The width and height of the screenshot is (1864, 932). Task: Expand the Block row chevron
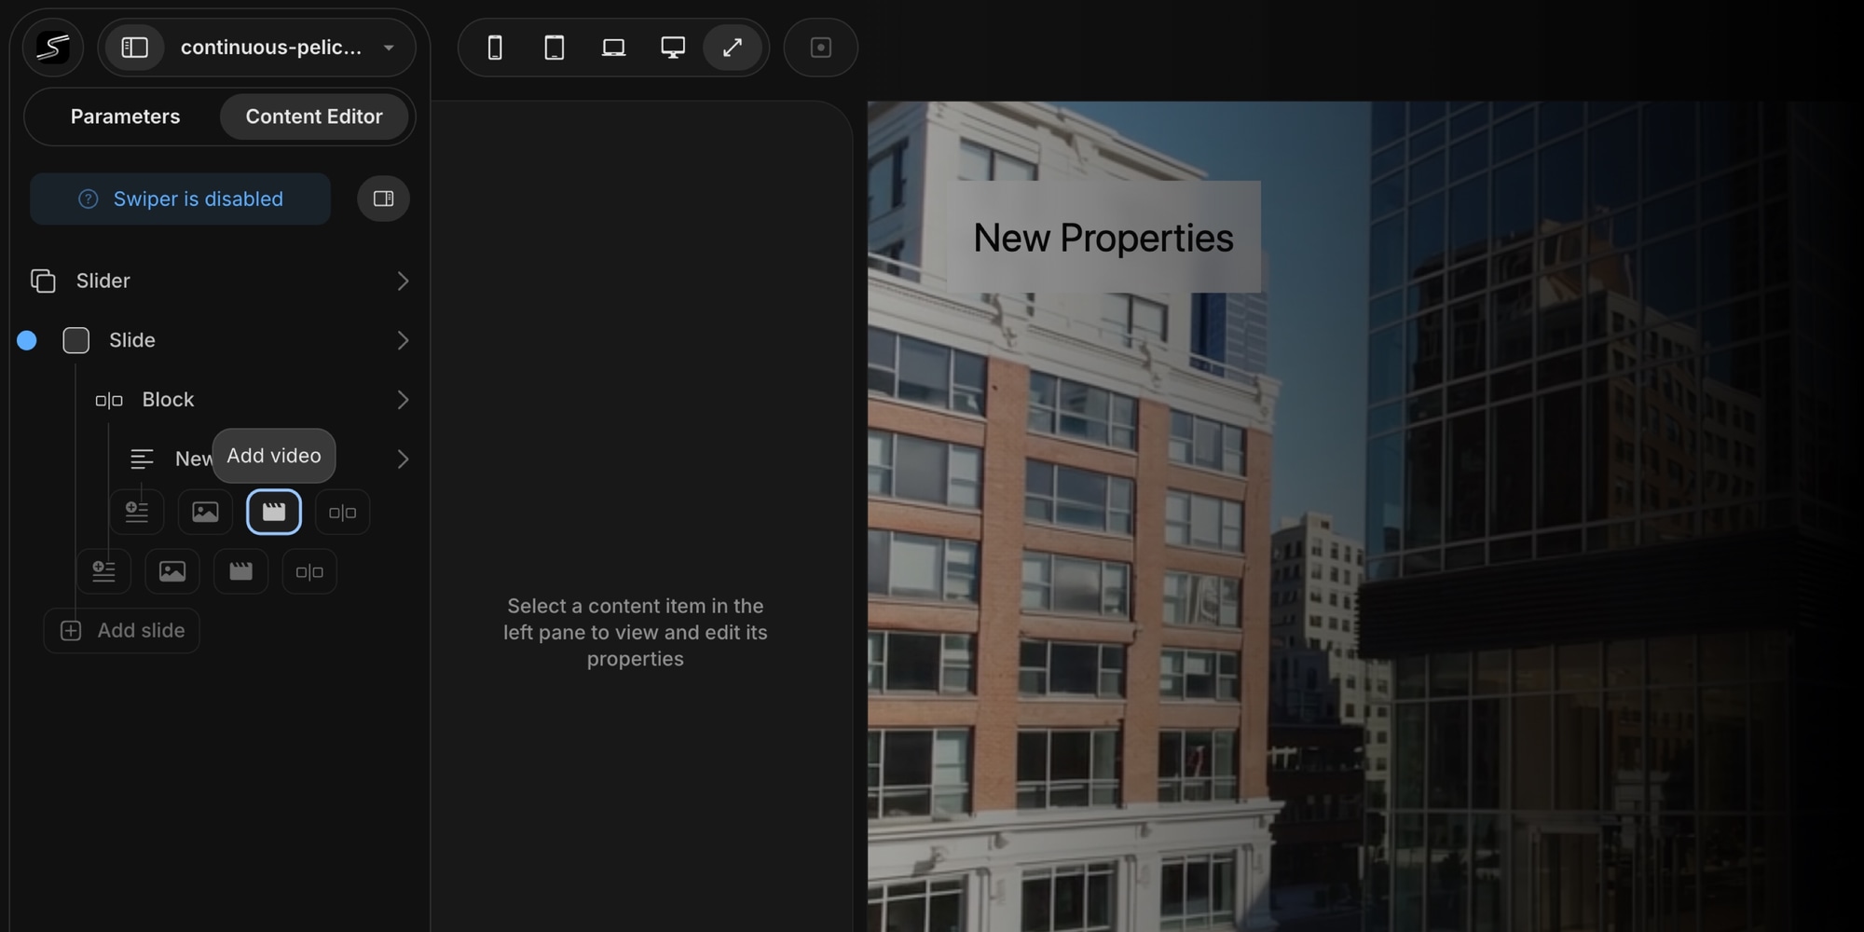coord(403,400)
